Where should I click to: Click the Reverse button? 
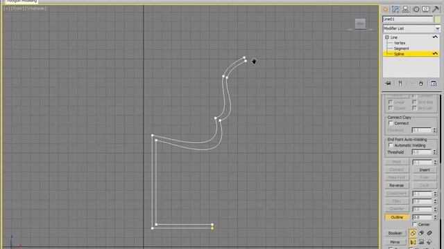coord(396,185)
